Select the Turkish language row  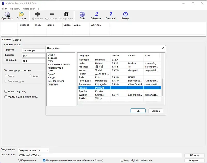point(120,98)
